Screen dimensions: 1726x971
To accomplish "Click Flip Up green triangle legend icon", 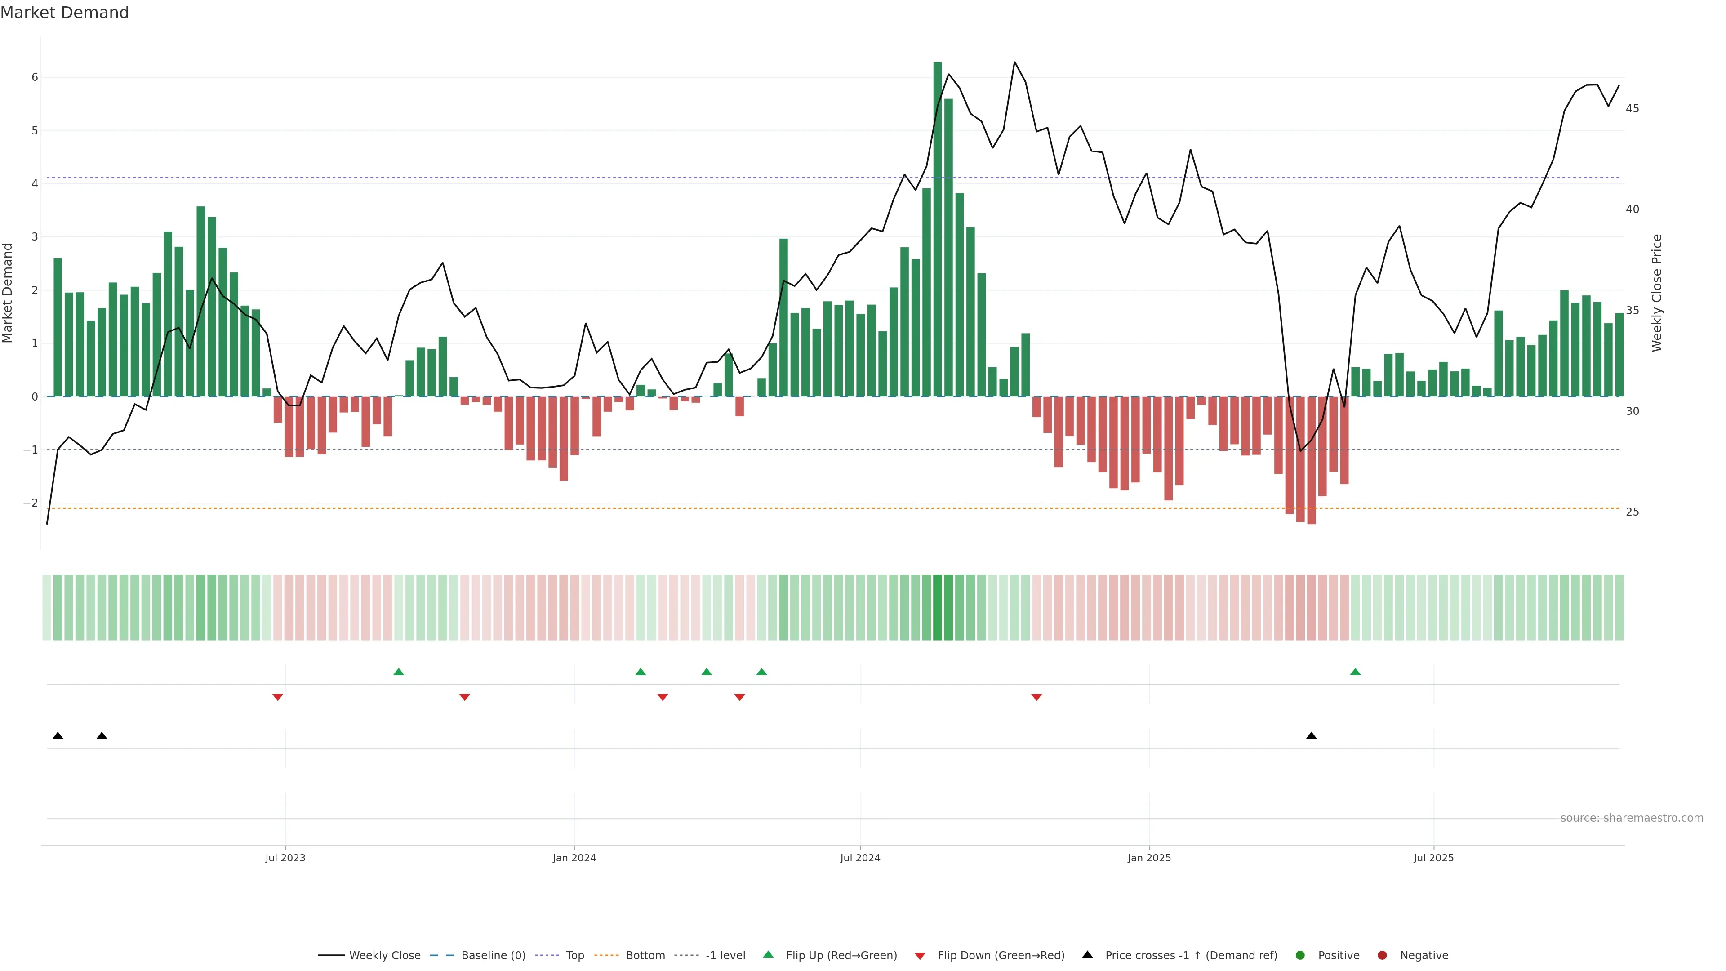I will point(769,955).
